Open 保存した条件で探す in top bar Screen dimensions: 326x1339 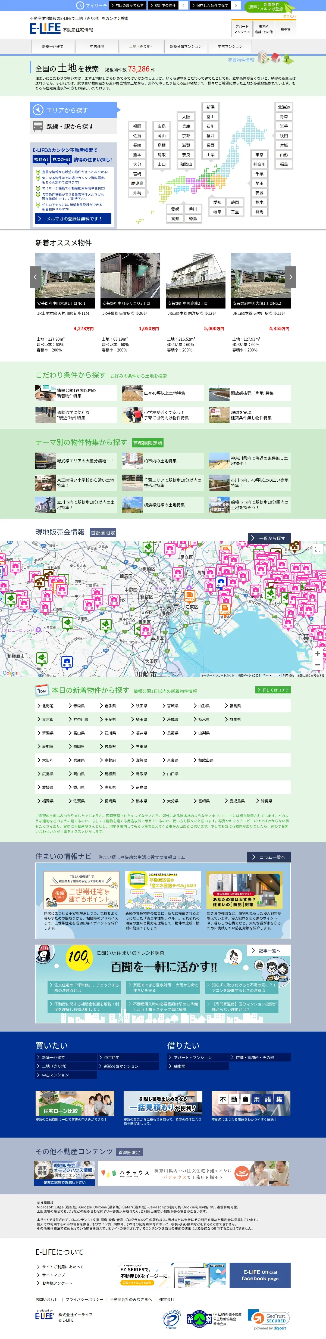click(210, 5)
